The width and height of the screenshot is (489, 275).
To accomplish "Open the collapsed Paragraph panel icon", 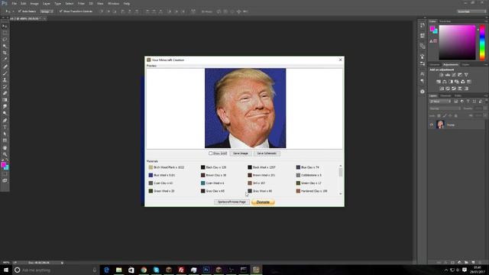I will [423, 81].
